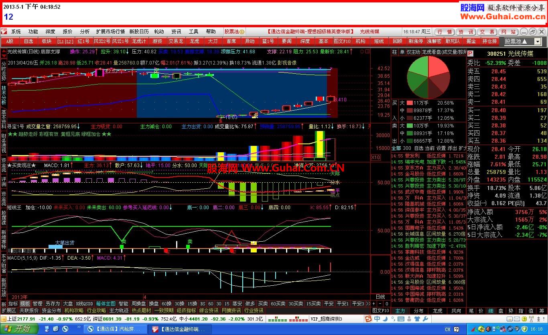Click the 行情 quote button

(444, 32)
